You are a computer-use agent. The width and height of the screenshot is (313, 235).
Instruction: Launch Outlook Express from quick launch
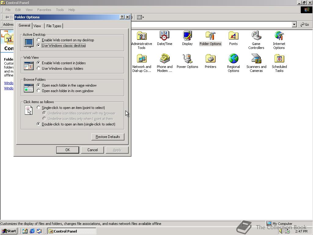39,231
